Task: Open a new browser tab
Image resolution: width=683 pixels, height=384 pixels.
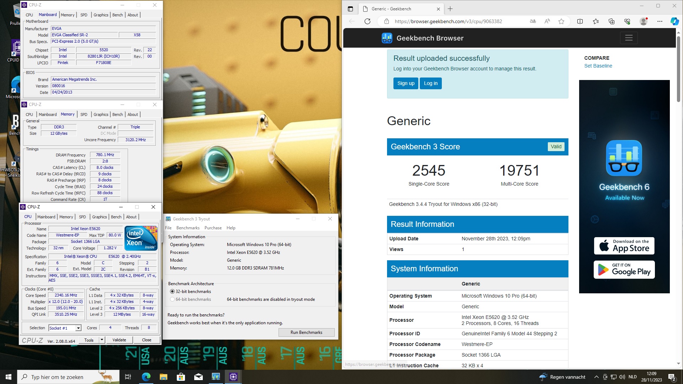Action: [450, 9]
